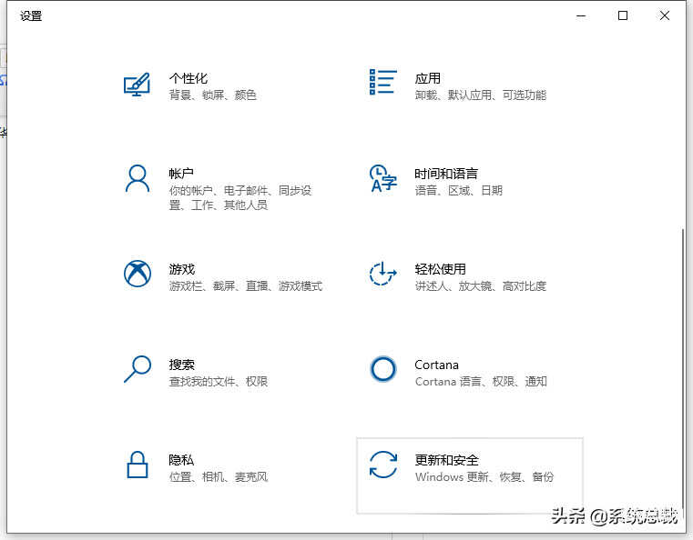Click the description 背景、锁屏、颜色

click(212, 95)
